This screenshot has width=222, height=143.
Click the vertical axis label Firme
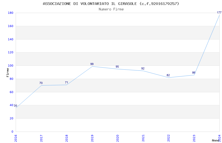8,73
